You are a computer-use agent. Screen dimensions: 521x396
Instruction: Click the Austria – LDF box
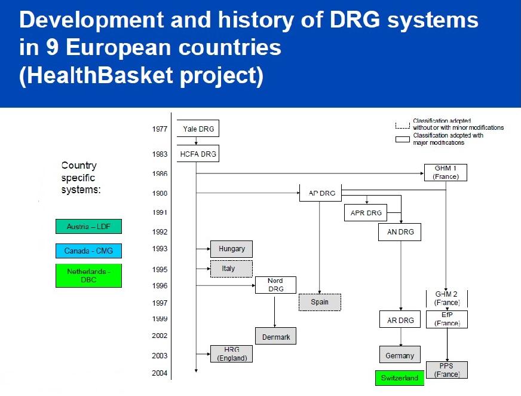[88, 226]
